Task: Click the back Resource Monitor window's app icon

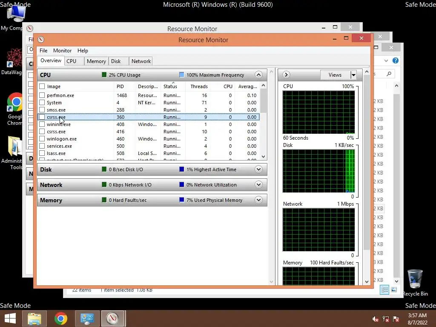Action: click(30, 29)
